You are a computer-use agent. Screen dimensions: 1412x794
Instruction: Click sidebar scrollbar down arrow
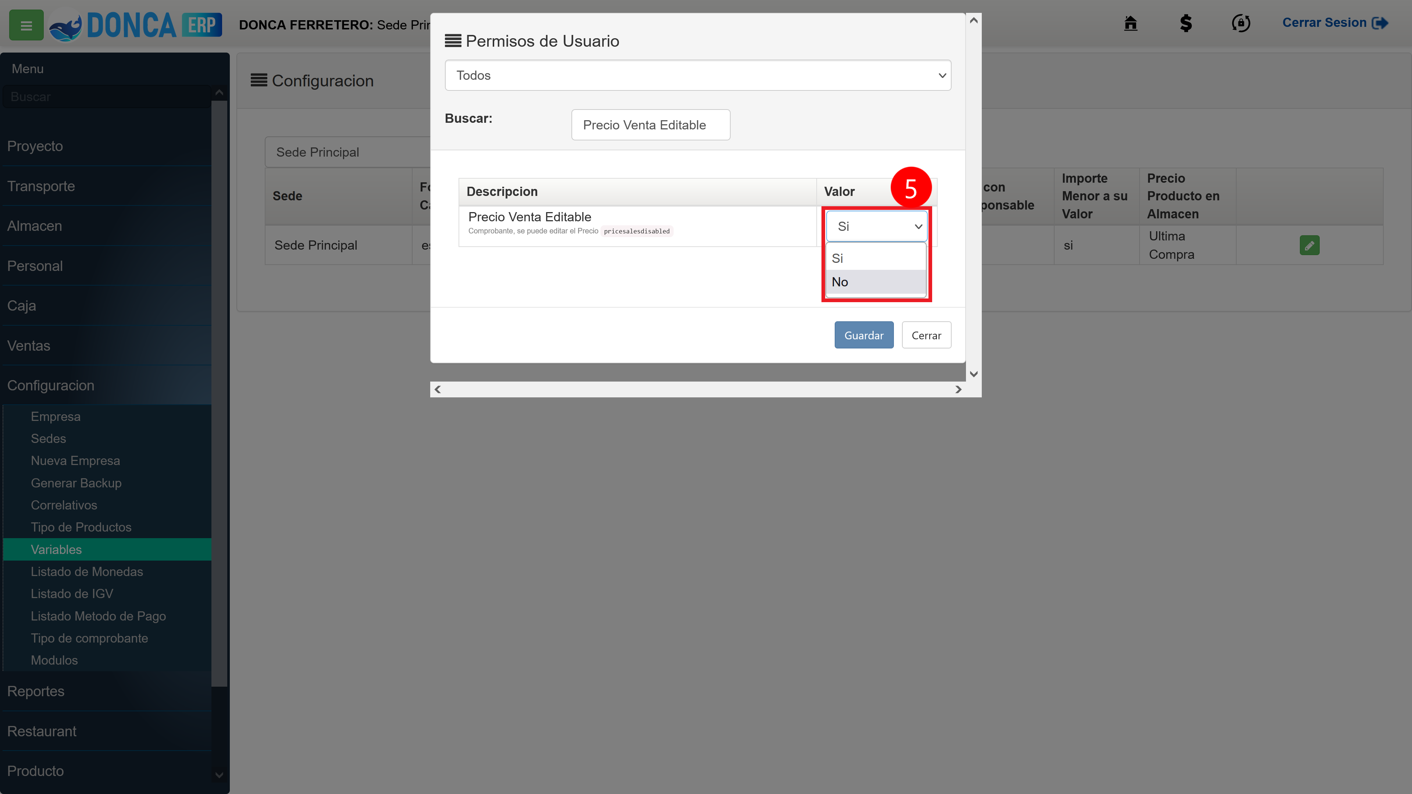219,775
